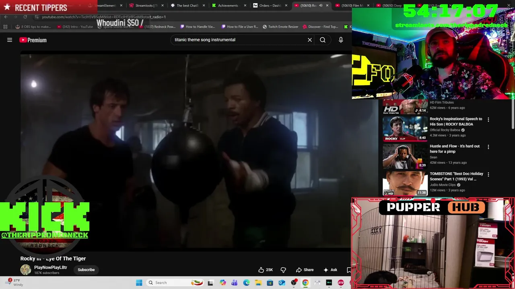This screenshot has width=515, height=289.
Task: Switch to Google Chrome taskbar icon
Action: [305, 283]
